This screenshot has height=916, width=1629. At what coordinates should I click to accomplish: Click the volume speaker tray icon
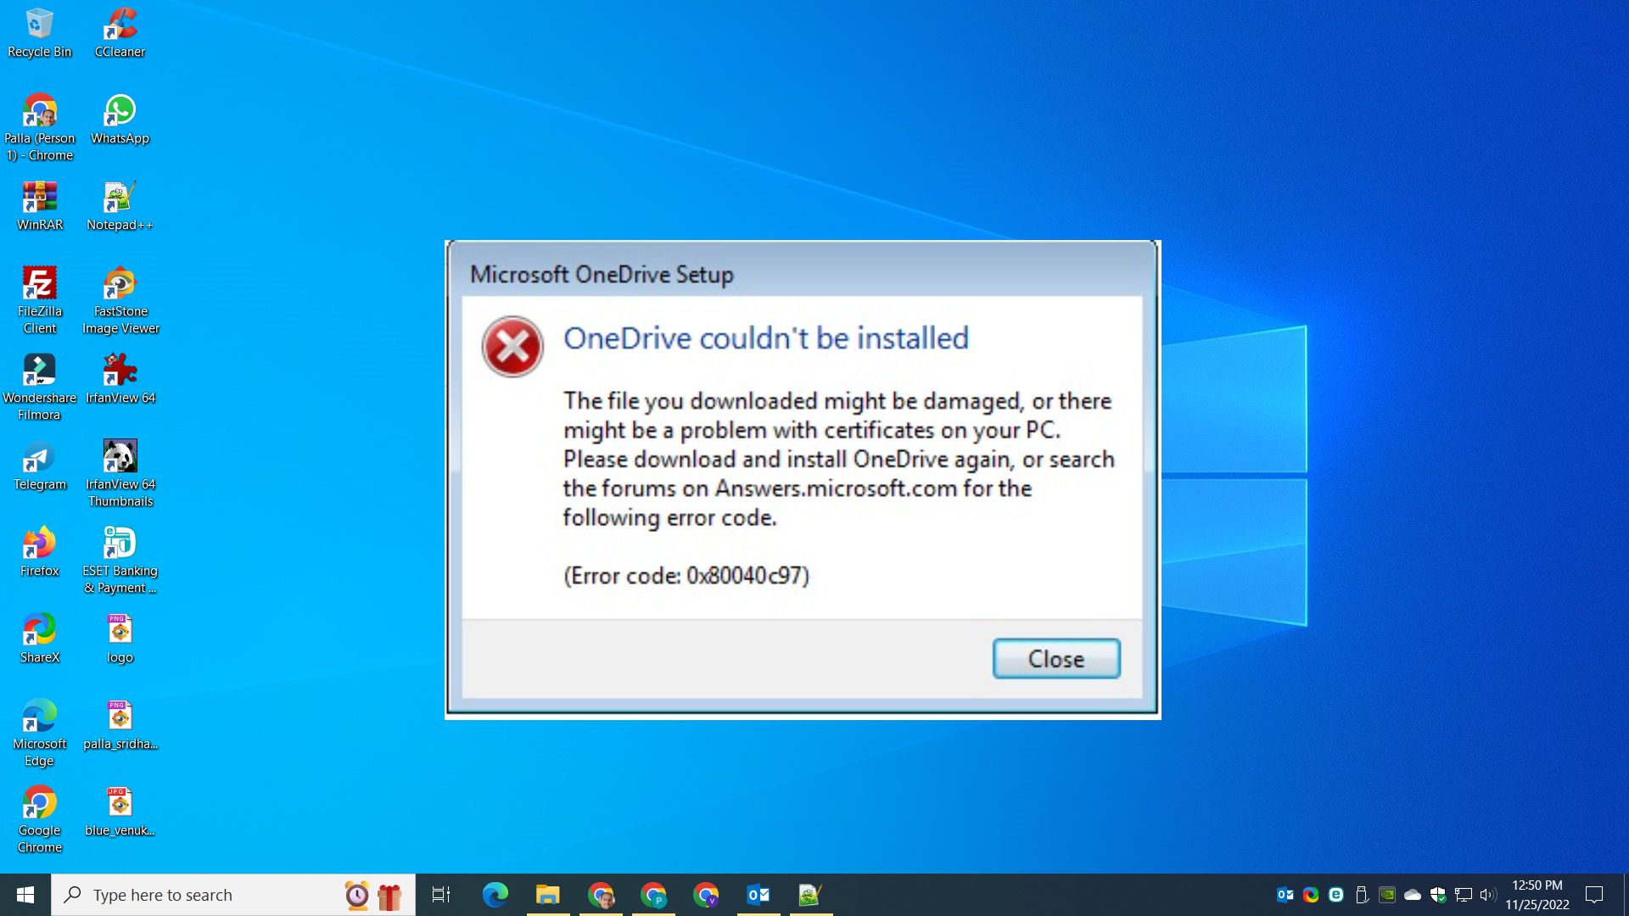1488,895
